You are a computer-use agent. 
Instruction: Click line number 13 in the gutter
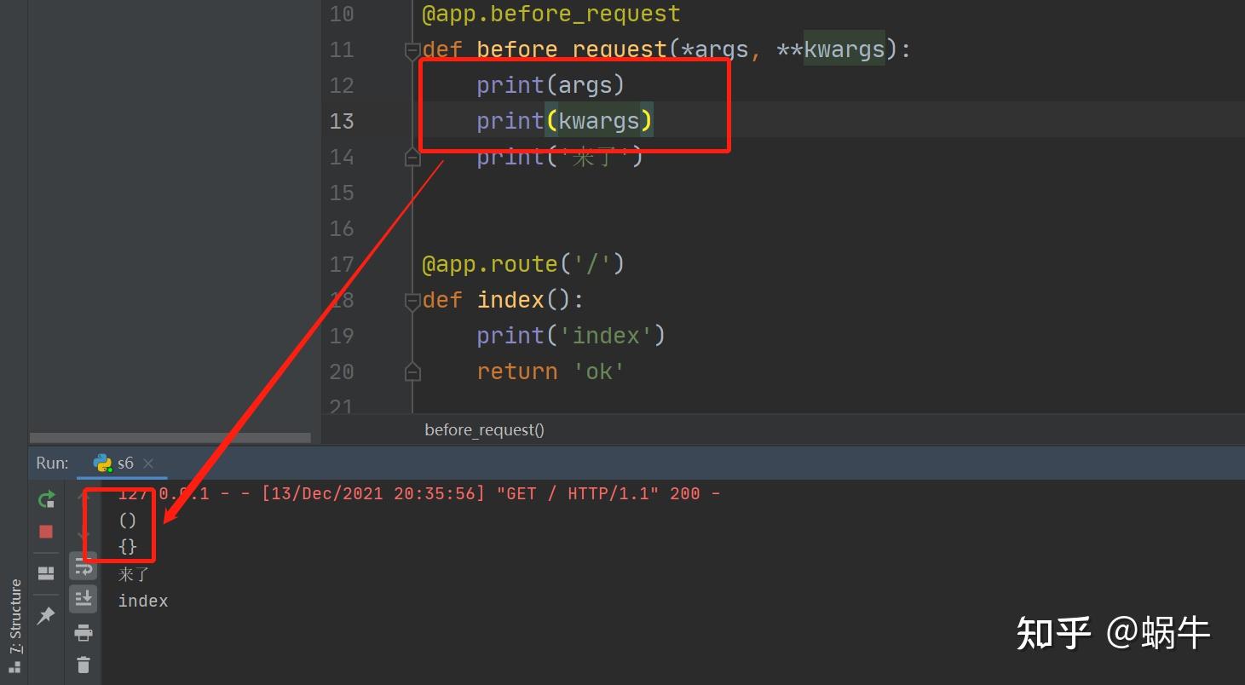click(x=342, y=121)
